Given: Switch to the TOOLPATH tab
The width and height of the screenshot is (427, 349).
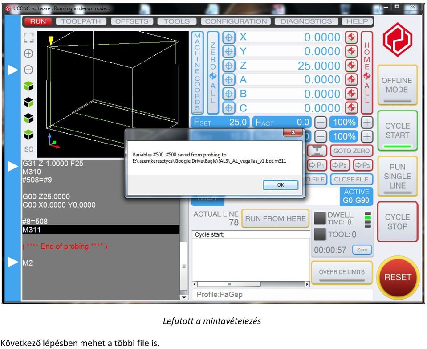Looking at the screenshot, I should click(x=81, y=21).
